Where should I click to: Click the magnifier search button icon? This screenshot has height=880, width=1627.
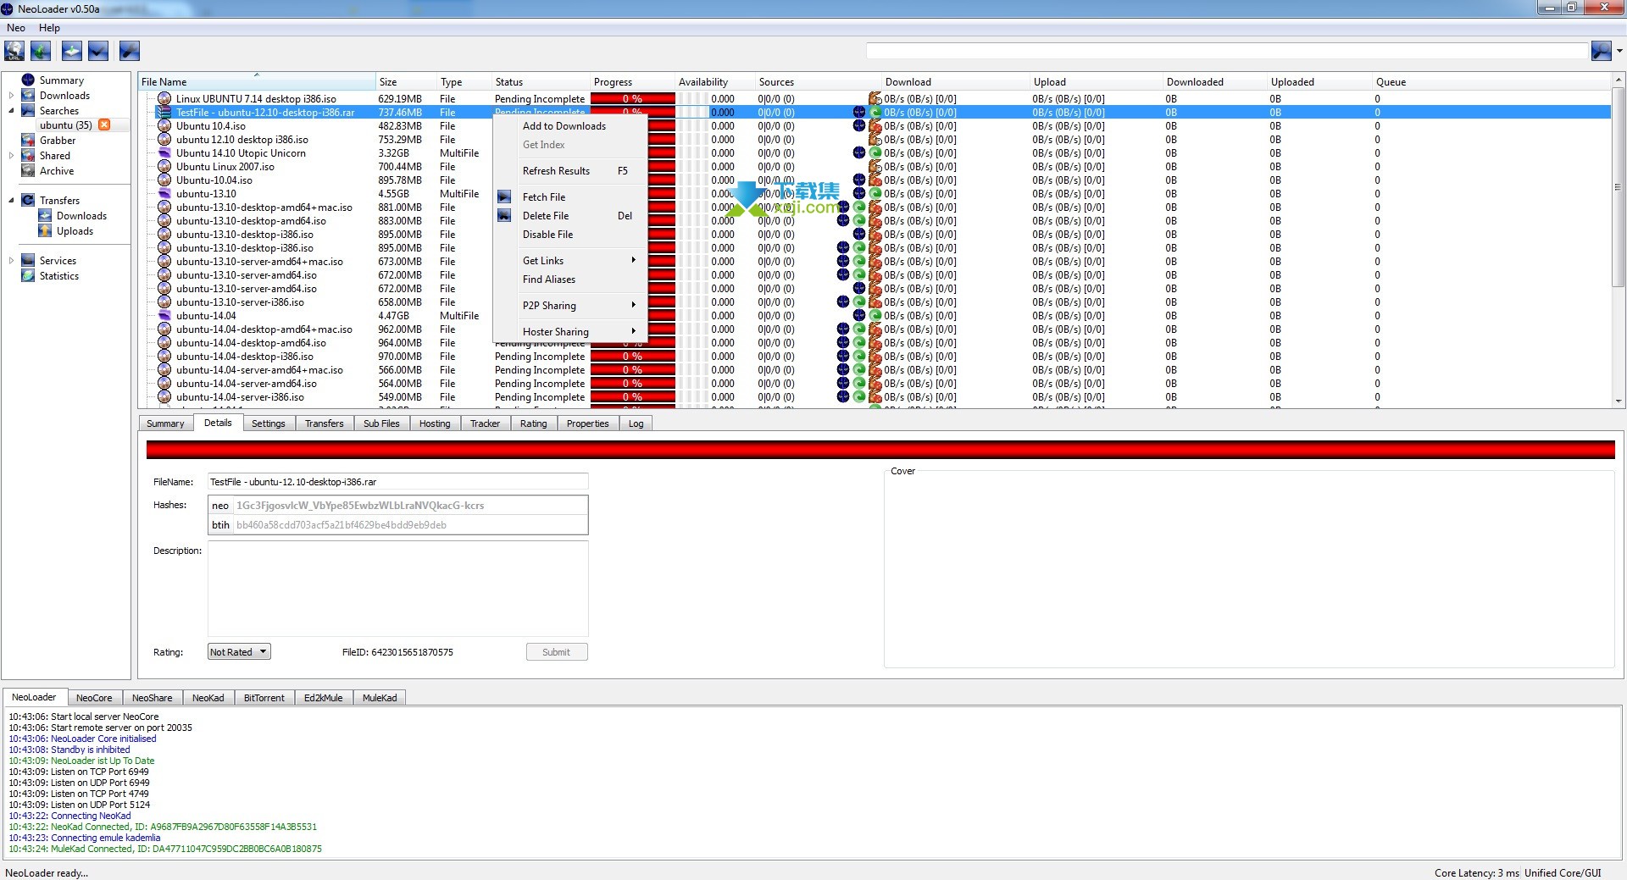(x=1601, y=51)
